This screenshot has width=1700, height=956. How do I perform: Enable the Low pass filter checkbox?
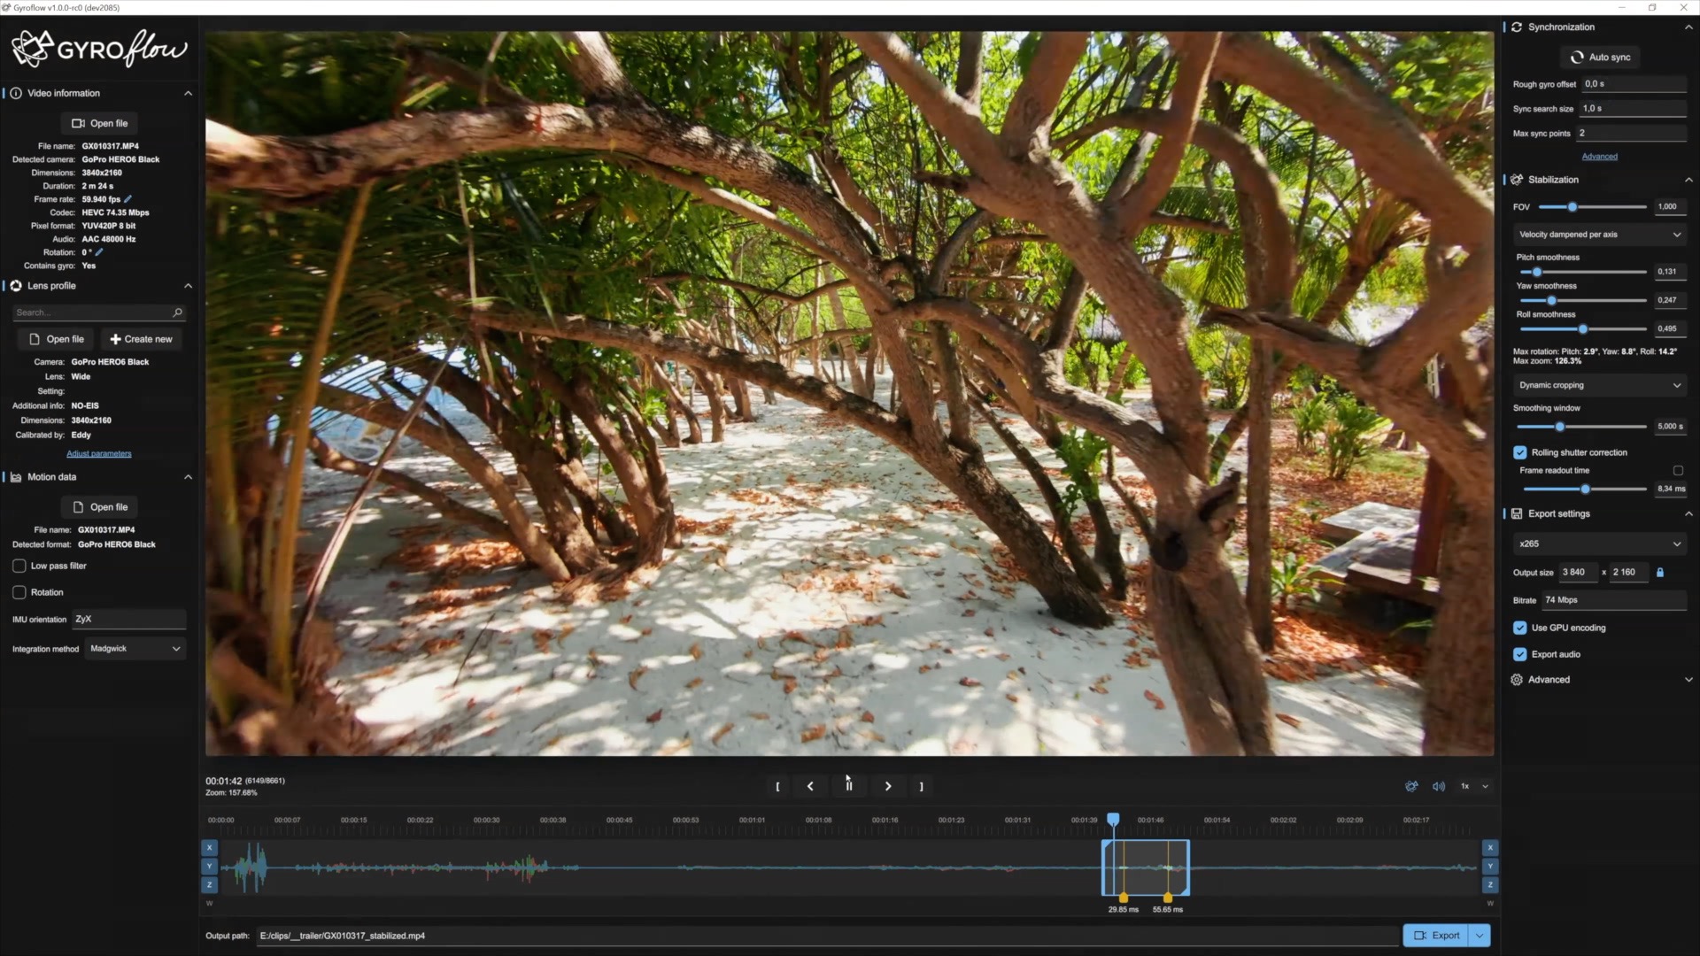pos(19,566)
